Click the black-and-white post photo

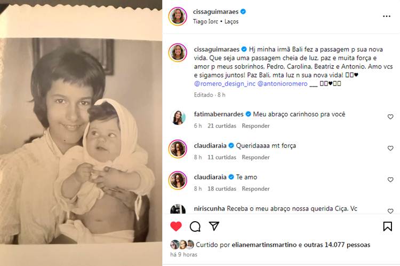(x=81, y=134)
